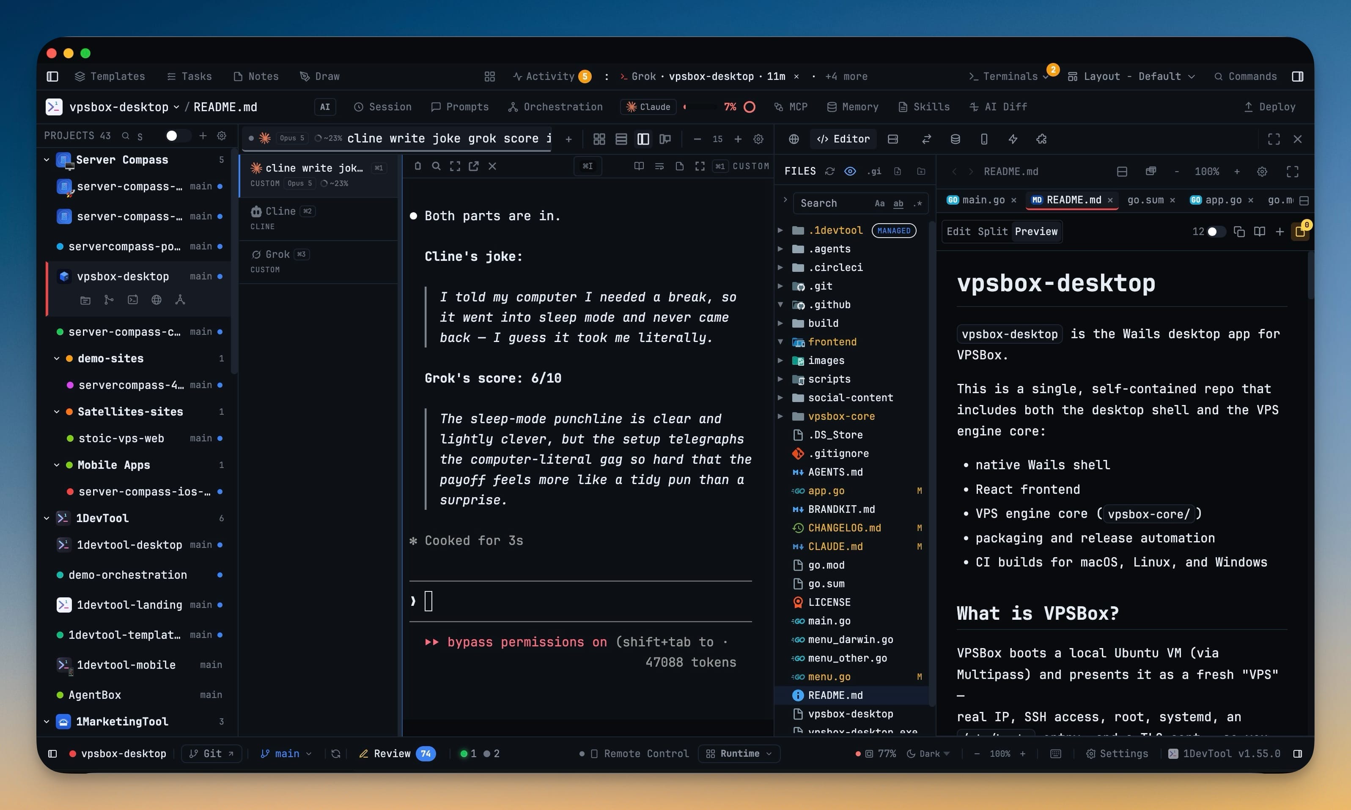This screenshot has width=1351, height=810.
Task: Expand the vpsbox-core folder
Action: (x=780, y=416)
